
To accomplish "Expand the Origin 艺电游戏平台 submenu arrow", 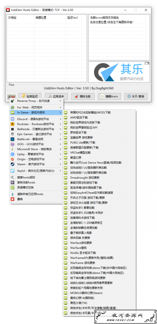I will (60, 159).
